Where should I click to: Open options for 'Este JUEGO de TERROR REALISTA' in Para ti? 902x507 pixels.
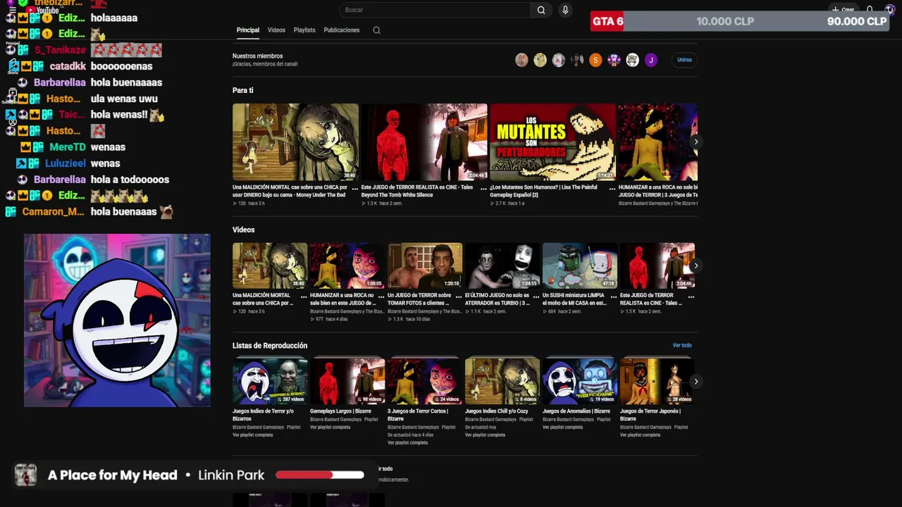click(482, 188)
